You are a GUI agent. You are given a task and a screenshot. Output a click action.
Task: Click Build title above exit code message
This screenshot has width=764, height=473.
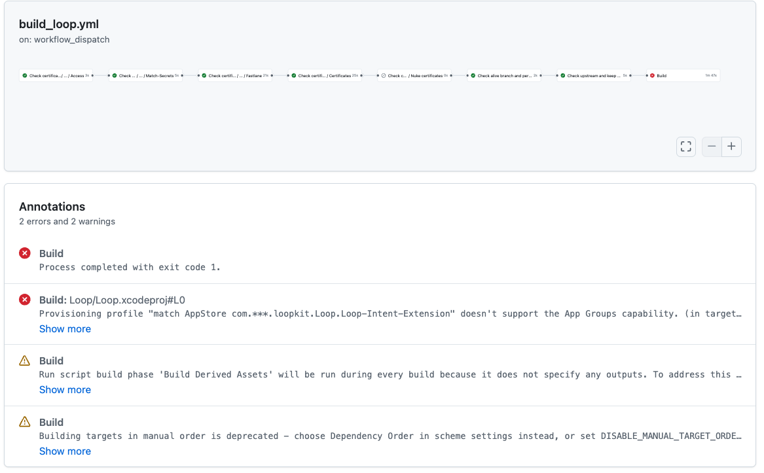click(51, 253)
